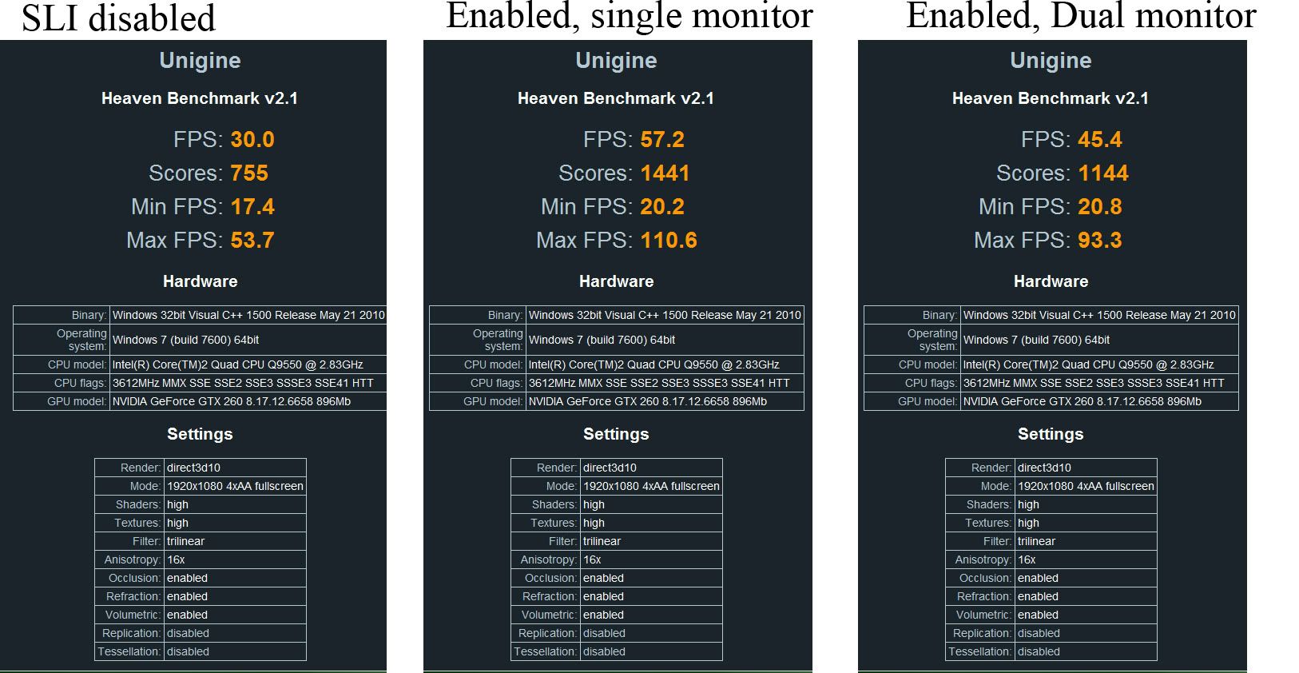Pick the Min FPS value 17.4
This screenshot has height=673, width=1299.
click(252, 206)
